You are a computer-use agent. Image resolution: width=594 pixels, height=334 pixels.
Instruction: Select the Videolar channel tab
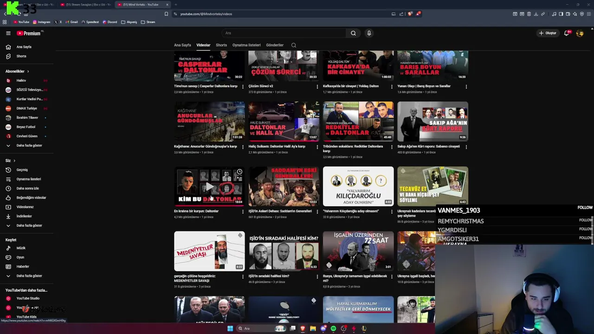pos(203,45)
